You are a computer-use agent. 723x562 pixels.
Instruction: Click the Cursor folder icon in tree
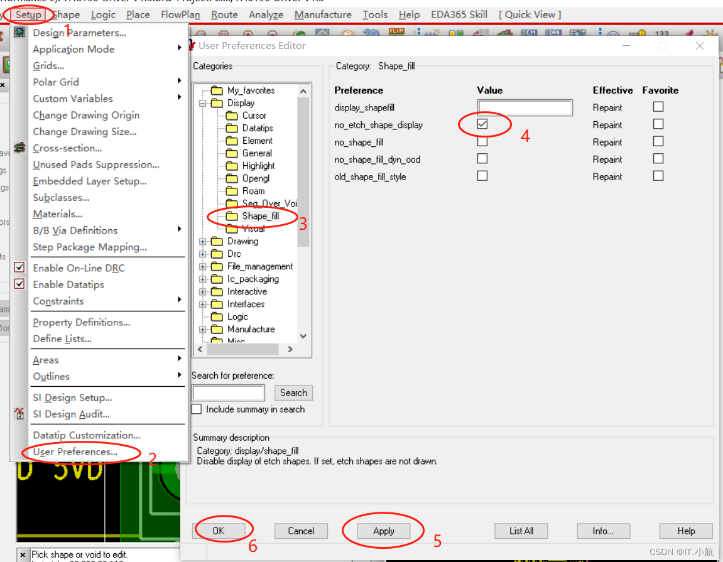(232, 116)
